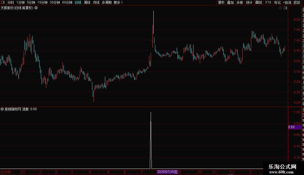The height and width of the screenshot is (175, 304).
Task: Click the 选股: 0.00 indicator value
Action: pos(30,109)
